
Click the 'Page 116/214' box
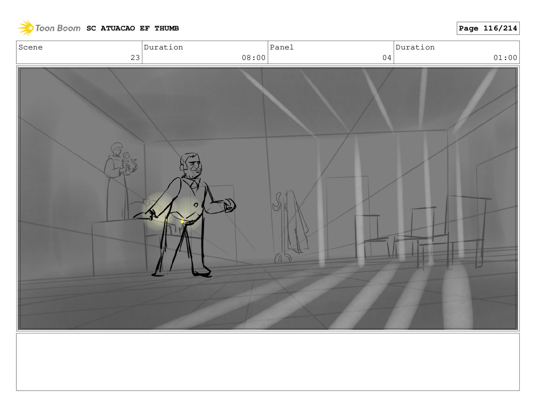[488, 28]
